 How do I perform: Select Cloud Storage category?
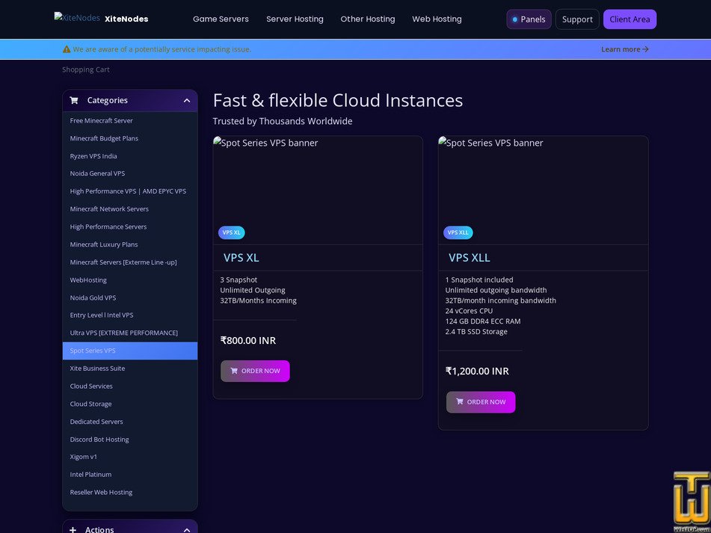pos(129,404)
